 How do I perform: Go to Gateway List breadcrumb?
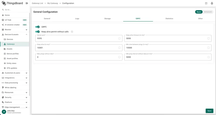[x=38, y=3]
